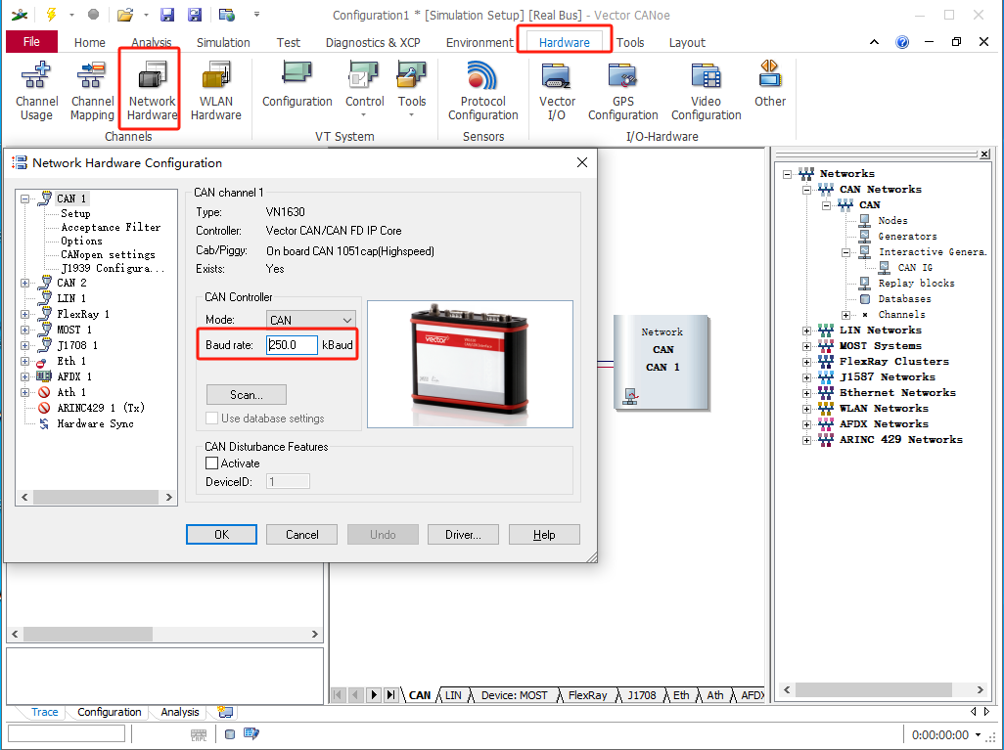
Task: Click the VN1630 device thumbnail image
Action: tap(470, 364)
